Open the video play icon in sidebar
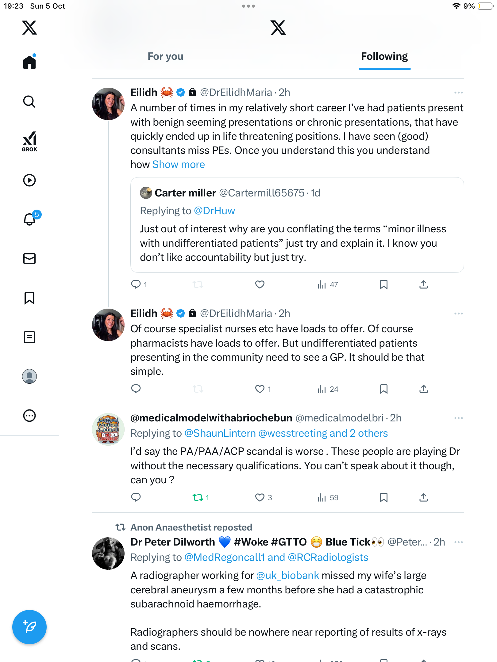 tap(29, 180)
